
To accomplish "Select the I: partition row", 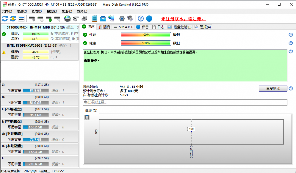I will [40, 161].
